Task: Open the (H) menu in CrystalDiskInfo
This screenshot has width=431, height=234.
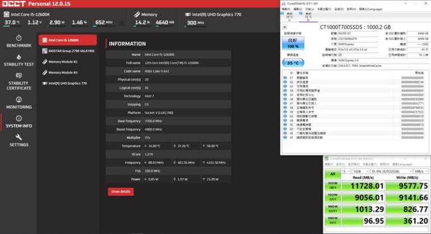Action: tap(351, 9)
